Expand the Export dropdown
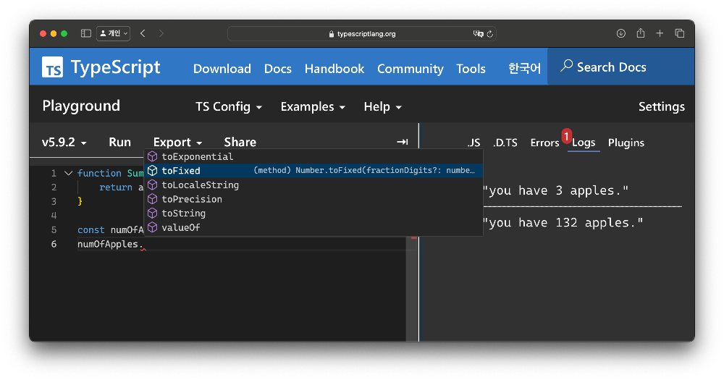724x380 pixels. point(177,142)
